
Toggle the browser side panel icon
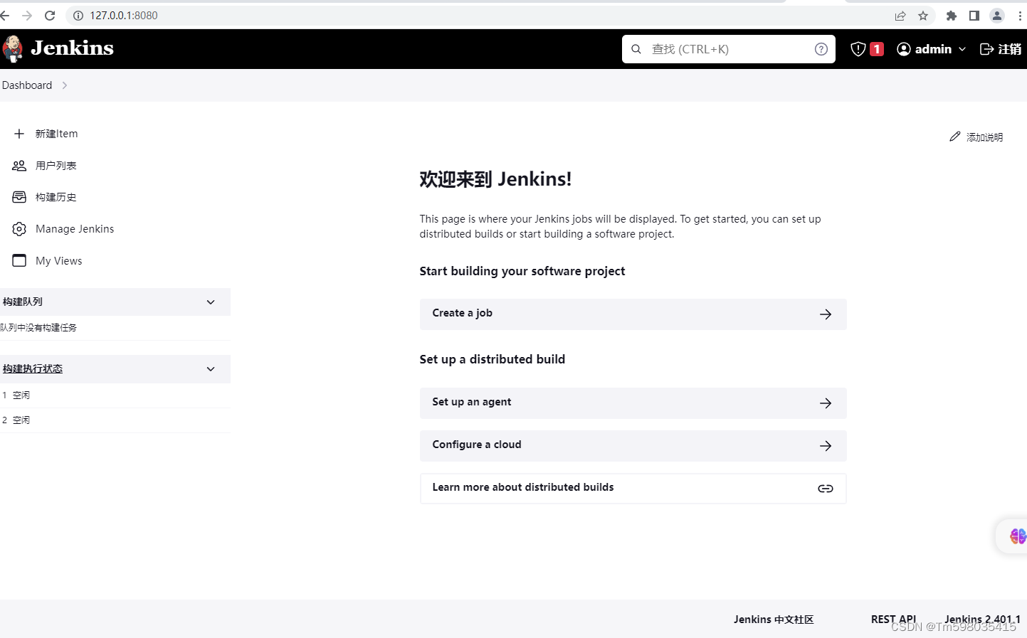(974, 16)
